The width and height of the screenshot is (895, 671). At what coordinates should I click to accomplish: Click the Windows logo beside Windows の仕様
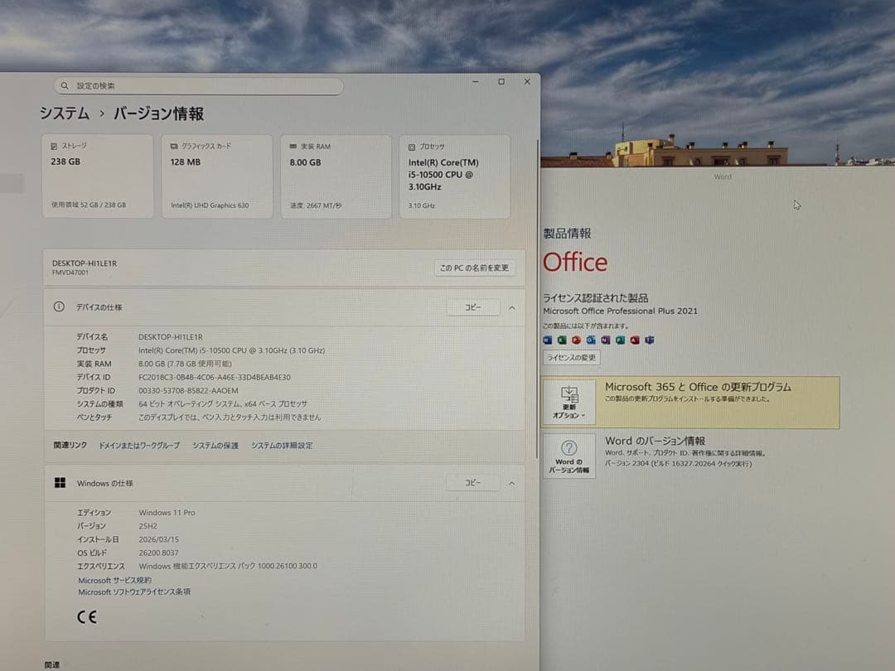60,483
